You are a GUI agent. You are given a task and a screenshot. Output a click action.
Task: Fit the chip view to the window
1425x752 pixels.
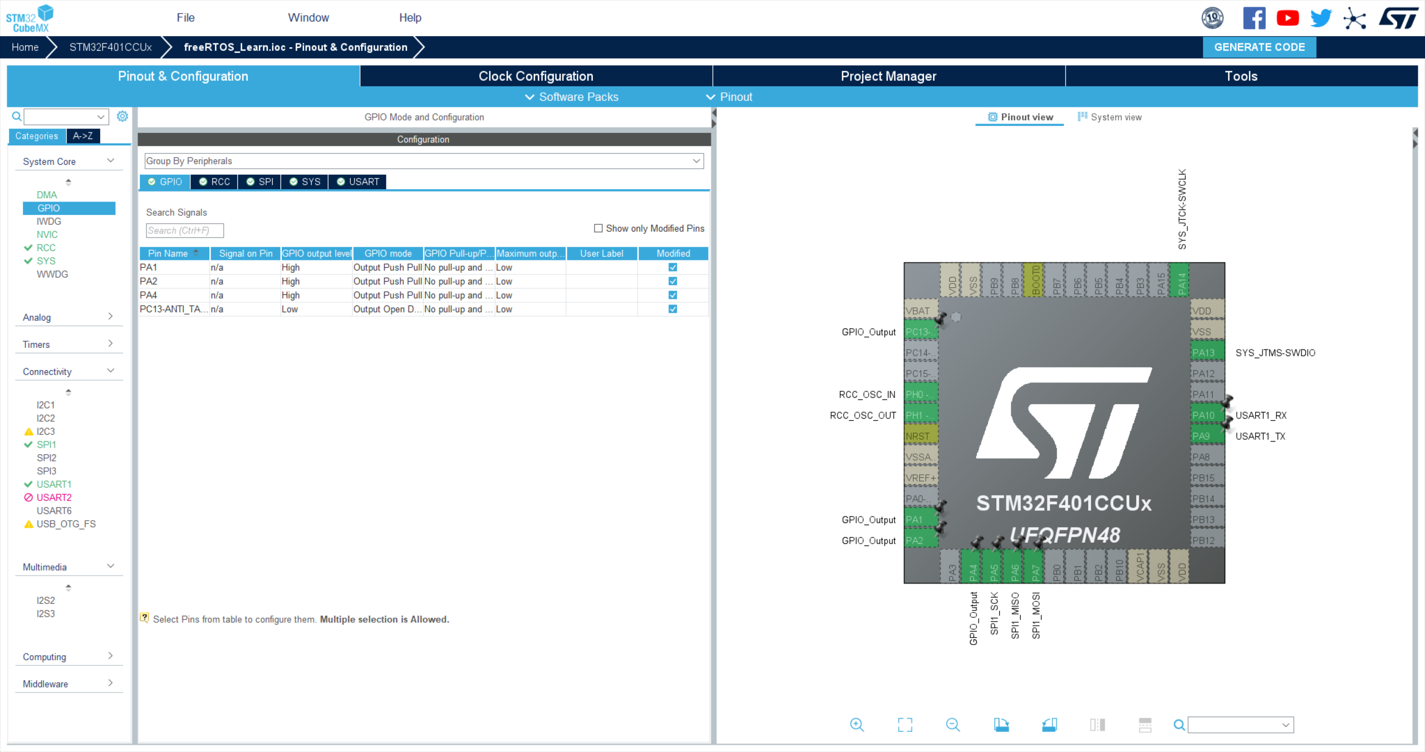[905, 725]
